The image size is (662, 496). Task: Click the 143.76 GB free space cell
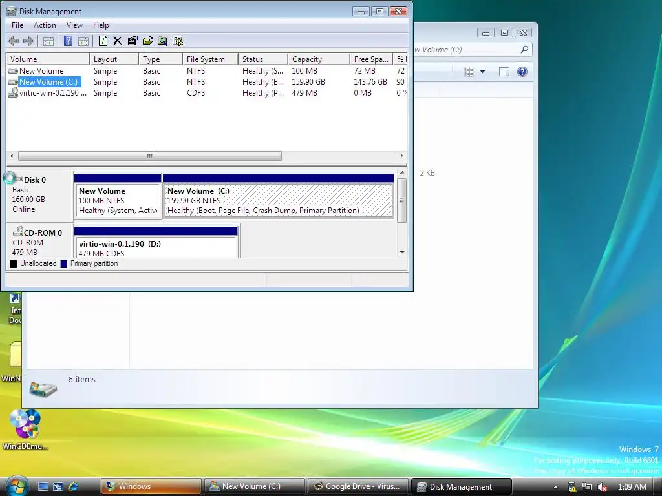[370, 82]
